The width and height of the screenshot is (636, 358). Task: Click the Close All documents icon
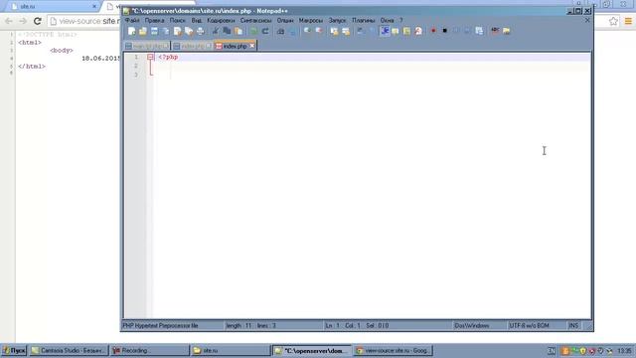tap(189, 31)
